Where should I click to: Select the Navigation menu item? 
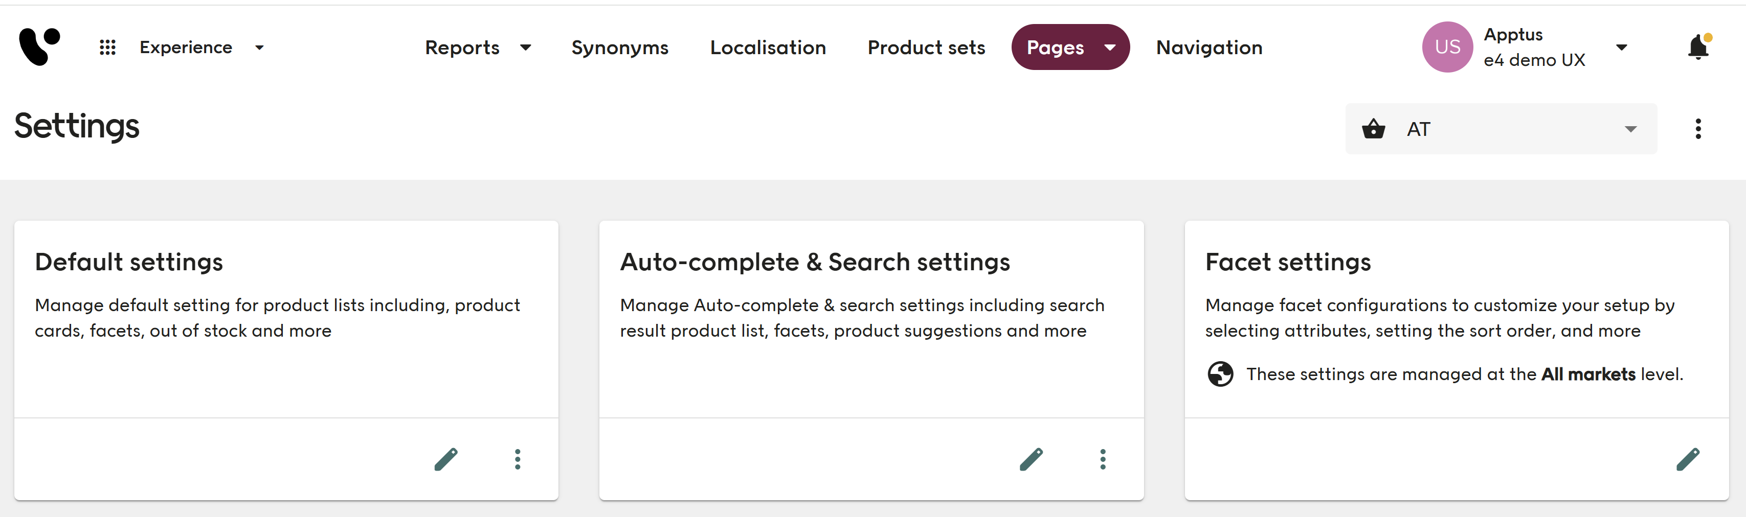pos(1208,48)
